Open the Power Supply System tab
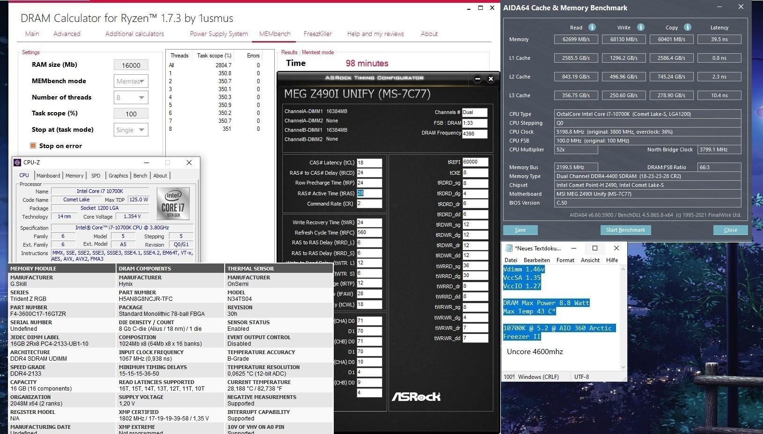This screenshot has height=434, width=763. (219, 34)
